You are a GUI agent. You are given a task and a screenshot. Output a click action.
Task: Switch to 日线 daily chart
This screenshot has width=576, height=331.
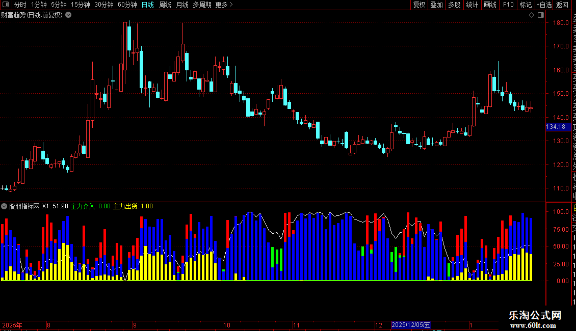tap(148, 5)
